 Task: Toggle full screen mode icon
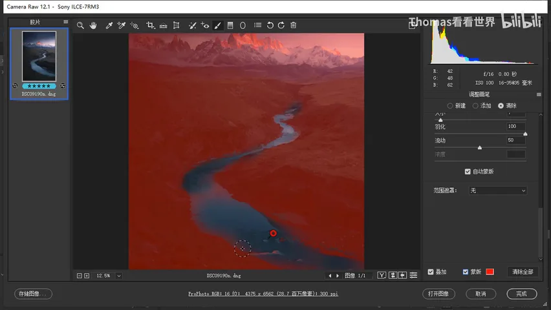pyautogui.click(x=412, y=25)
